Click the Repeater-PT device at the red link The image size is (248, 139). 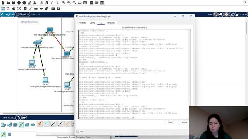pyautogui.click(x=67, y=54)
